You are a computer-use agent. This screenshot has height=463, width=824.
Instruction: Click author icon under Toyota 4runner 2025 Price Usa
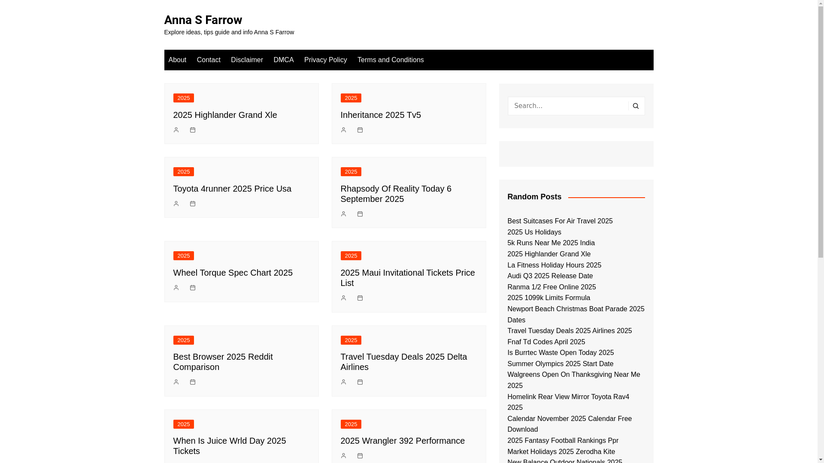(176, 204)
